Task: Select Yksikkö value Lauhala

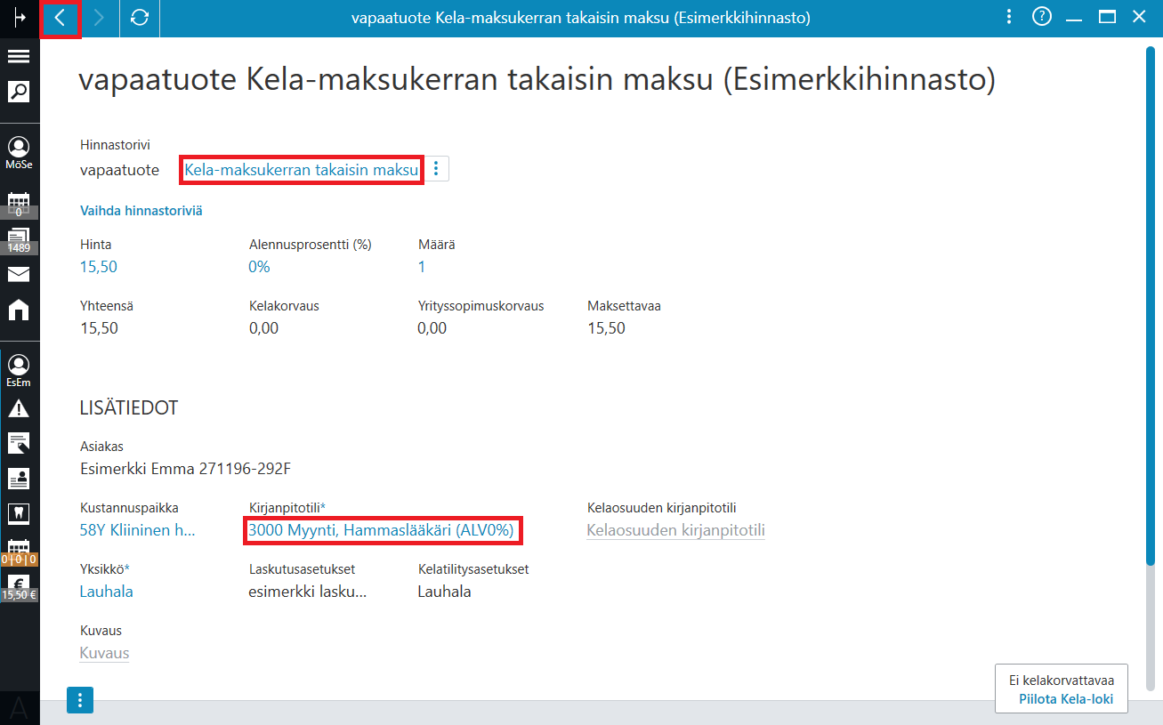Action: point(107,592)
